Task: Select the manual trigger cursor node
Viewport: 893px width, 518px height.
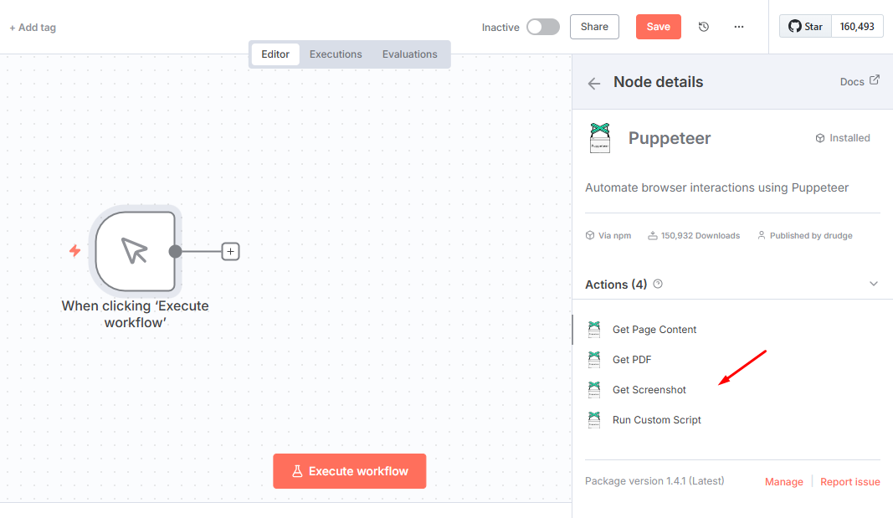Action: 135,250
